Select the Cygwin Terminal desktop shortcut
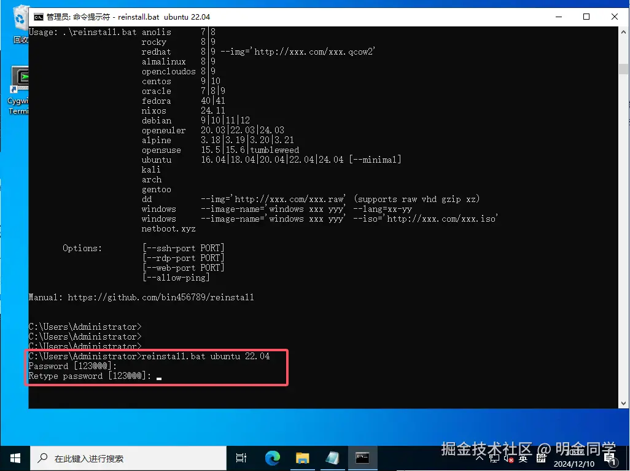Viewport: 630px width, 471px height. pyautogui.click(x=18, y=90)
